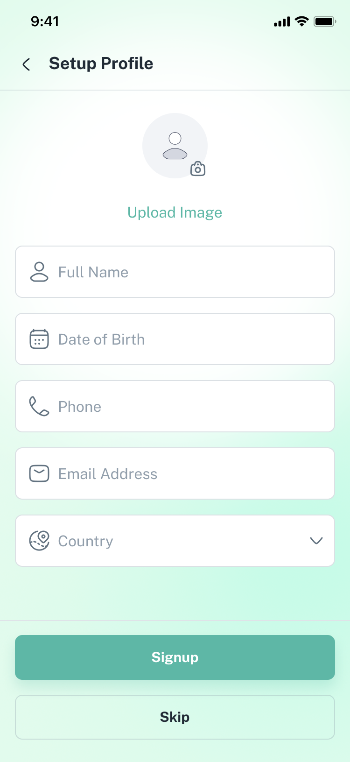
Task: Click the Wi-Fi status icon
Action: point(302,21)
